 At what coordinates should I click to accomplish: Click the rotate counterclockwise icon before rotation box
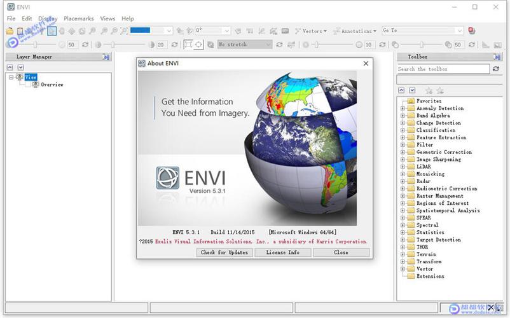(x=179, y=31)
